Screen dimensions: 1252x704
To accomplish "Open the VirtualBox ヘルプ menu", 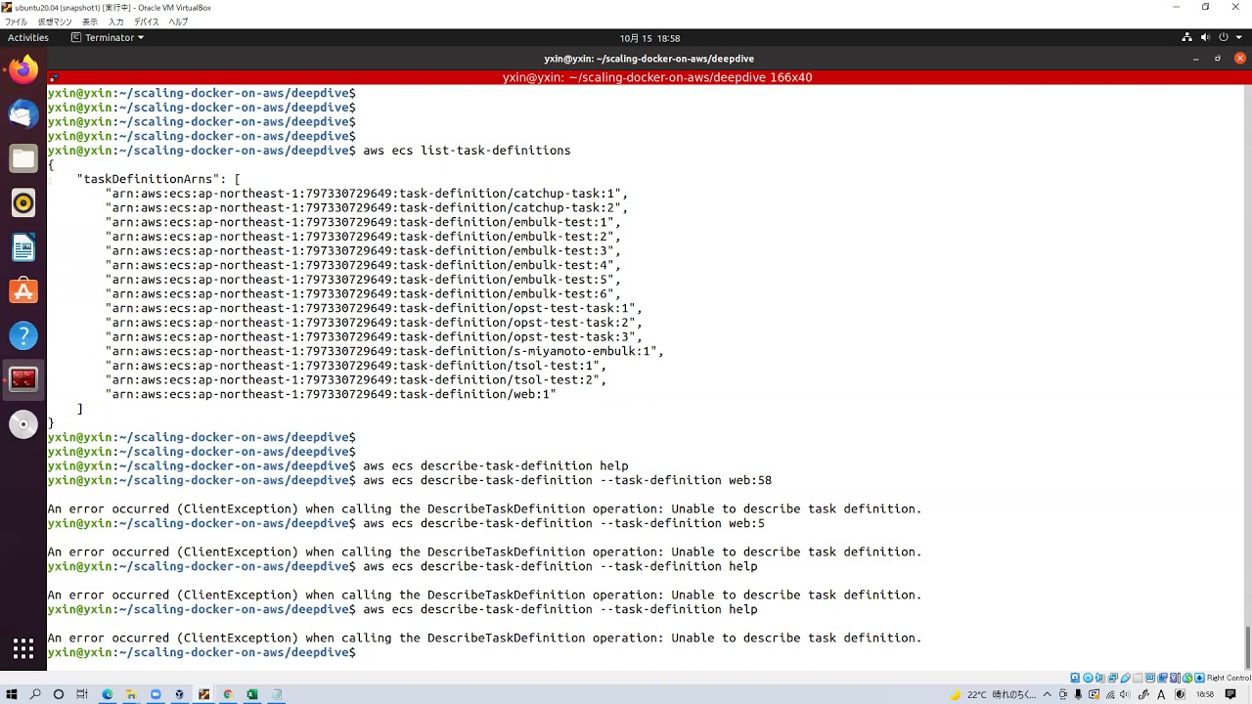I will click(178, 22).
